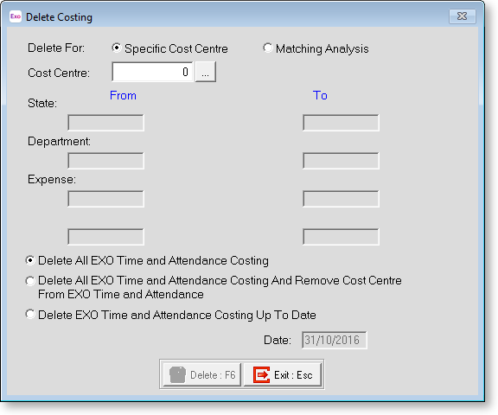Click the Exit : Esc button
The width and height of the screenshot is (498, 415).
coord(283,375)
